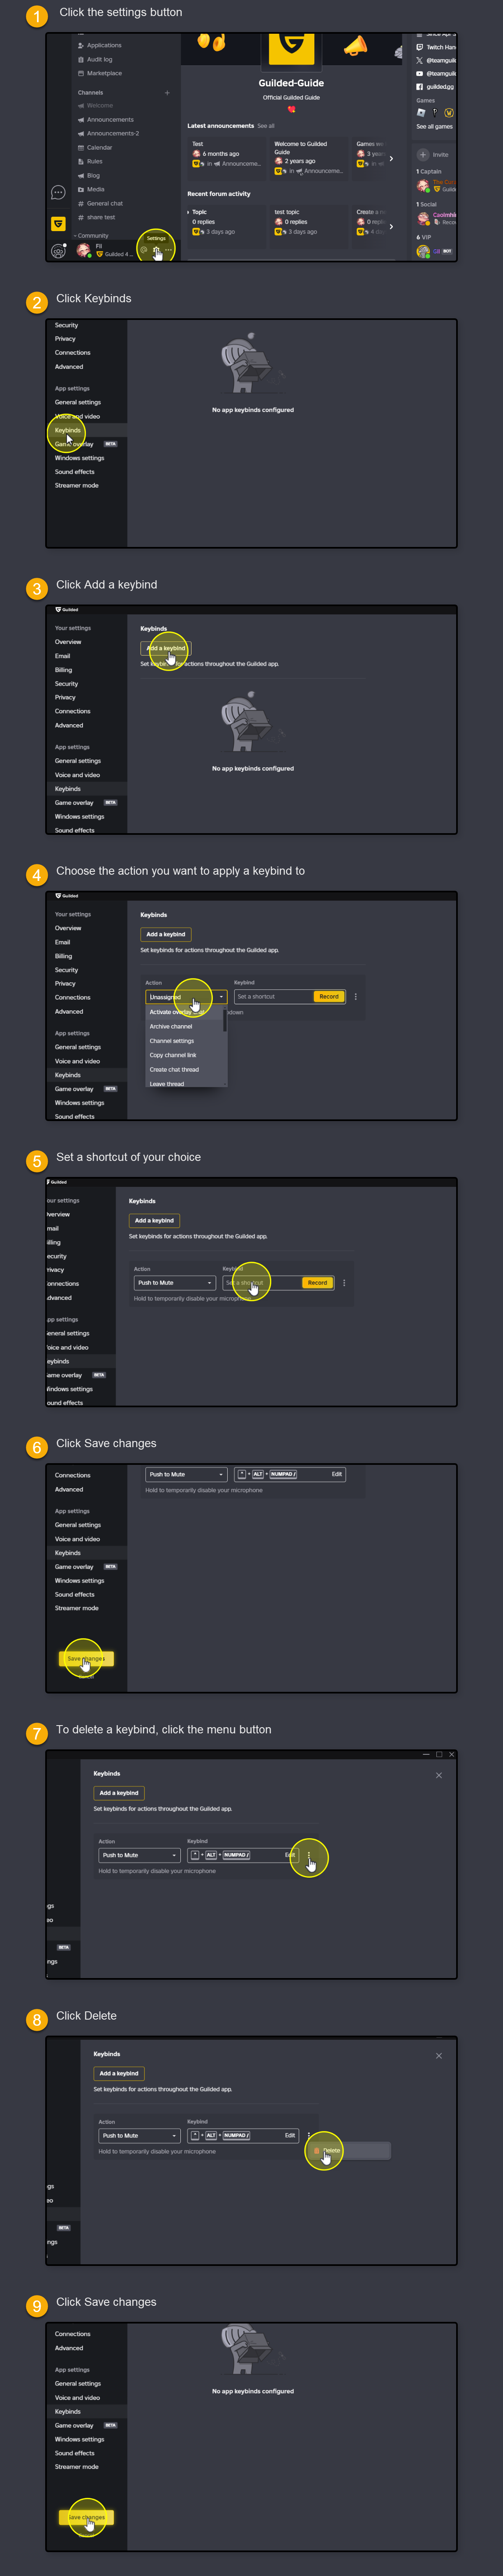Choose Create chat thread from the action list
The height and width of the screenshot is (2576, 503).
(x=174, y=1070)
